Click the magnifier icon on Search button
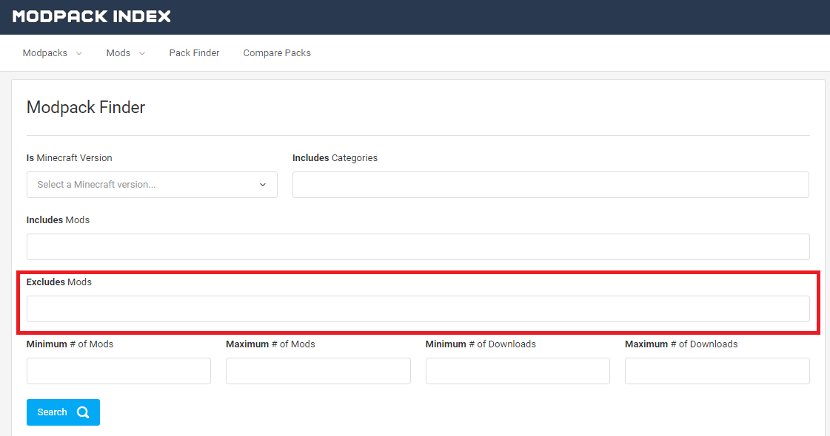 (83, 412)
